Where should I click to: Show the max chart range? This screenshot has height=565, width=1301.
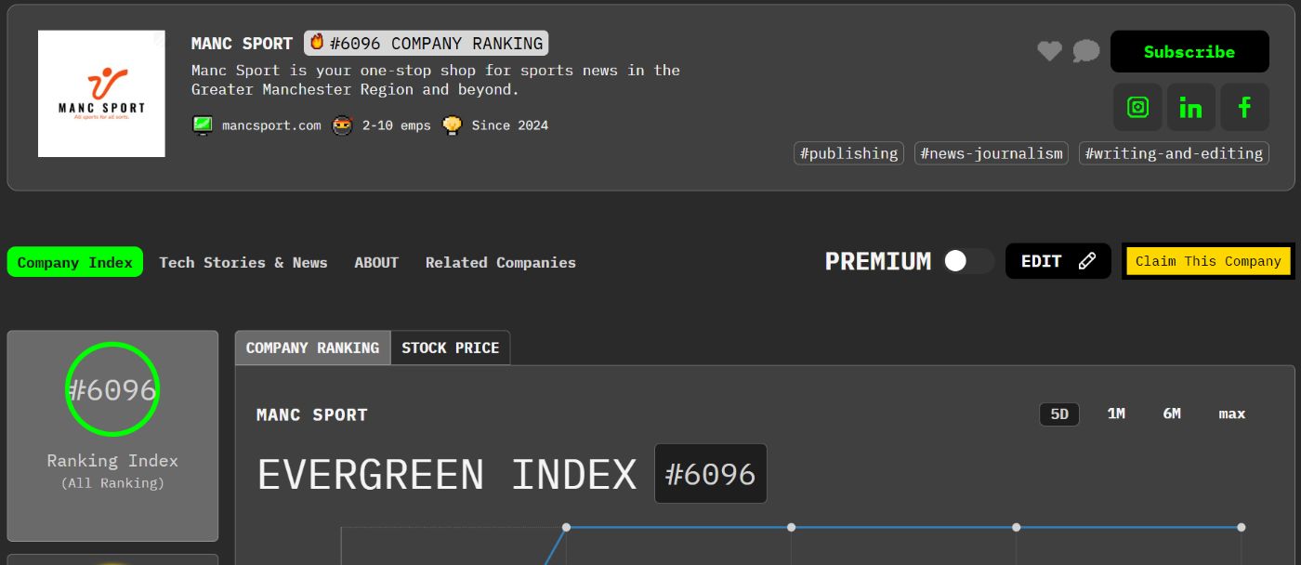(x=1231, y=414)
